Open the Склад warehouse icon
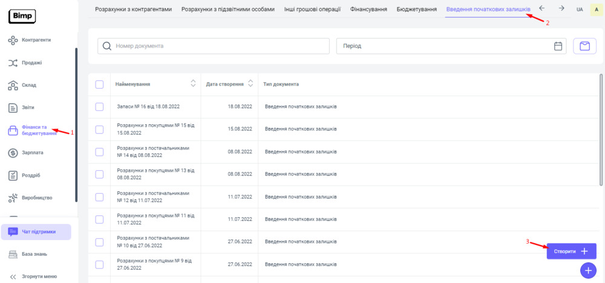Viewport: 605px width, 283px height. click(13, 85)
